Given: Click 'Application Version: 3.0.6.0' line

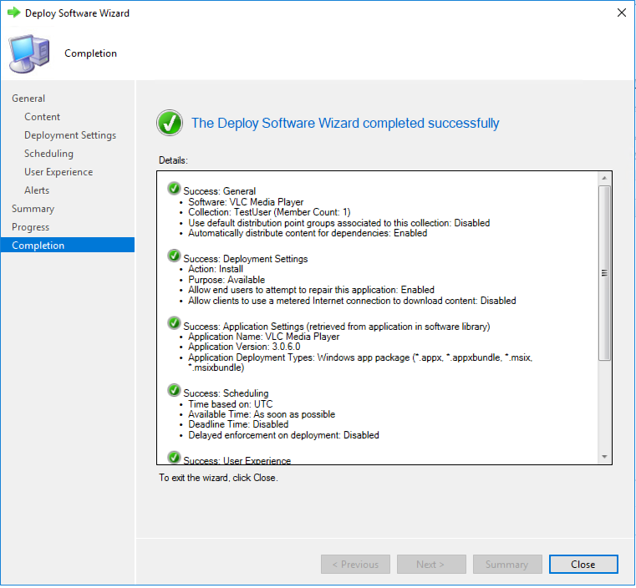Looking at the screenshot, I should (244, 347).
